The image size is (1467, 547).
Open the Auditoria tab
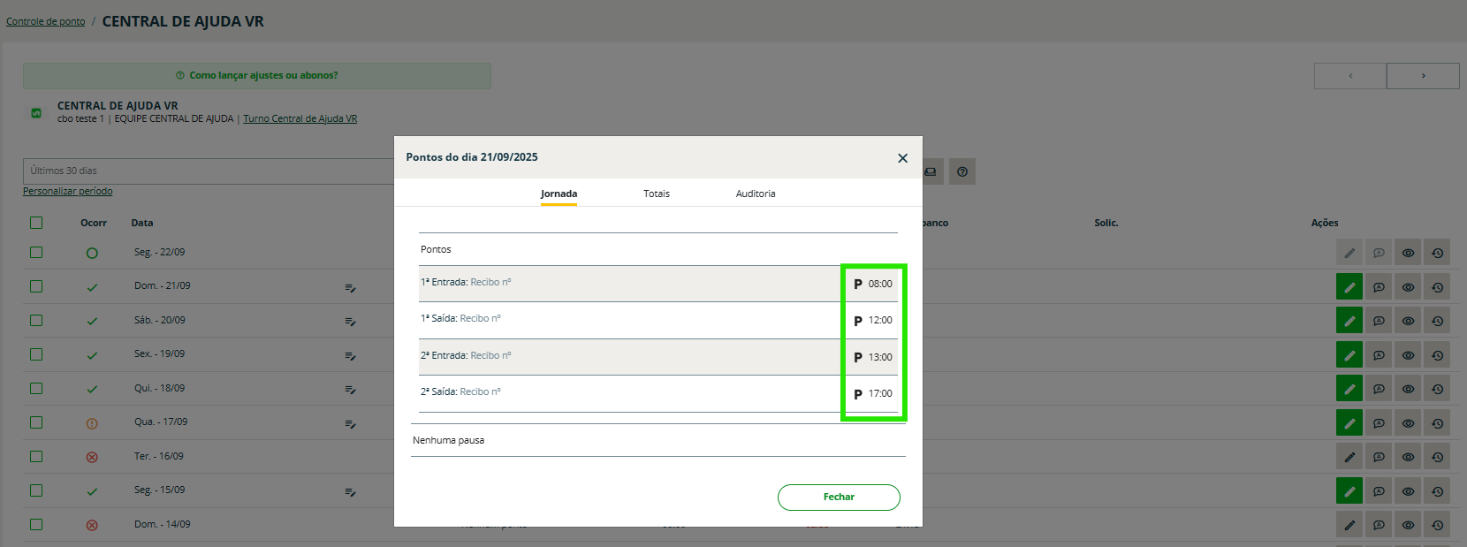tap(755, 194)
